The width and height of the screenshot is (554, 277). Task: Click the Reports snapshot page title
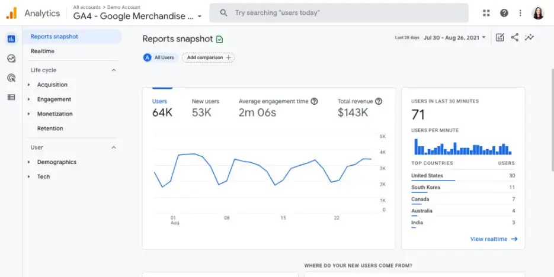pyautogui.click(x=178, y=39)
